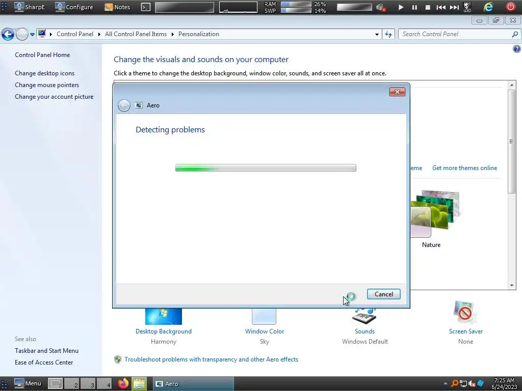Switch to virtual desktop 3

click(x=88, y=384)
